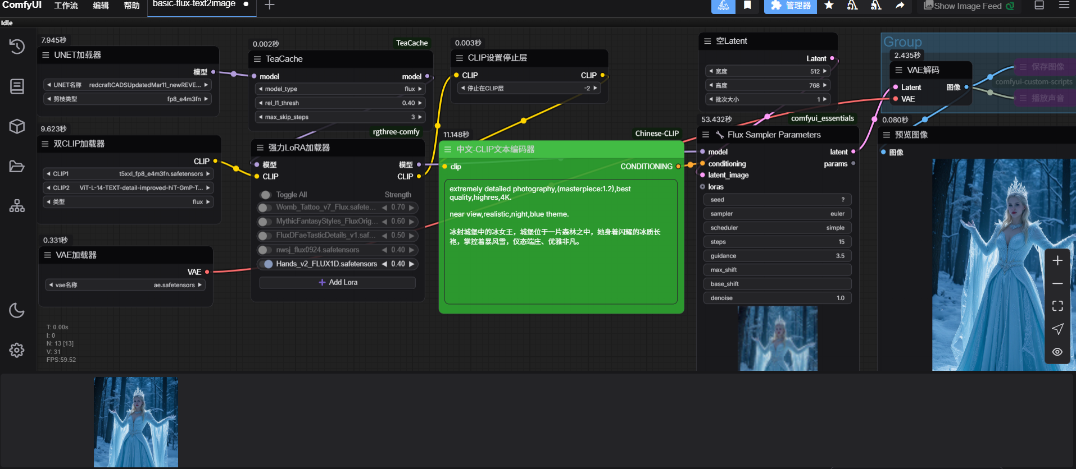1076x469 pixels.
Task: Click the star icon in top toolbar
Action: pos(829,6)
